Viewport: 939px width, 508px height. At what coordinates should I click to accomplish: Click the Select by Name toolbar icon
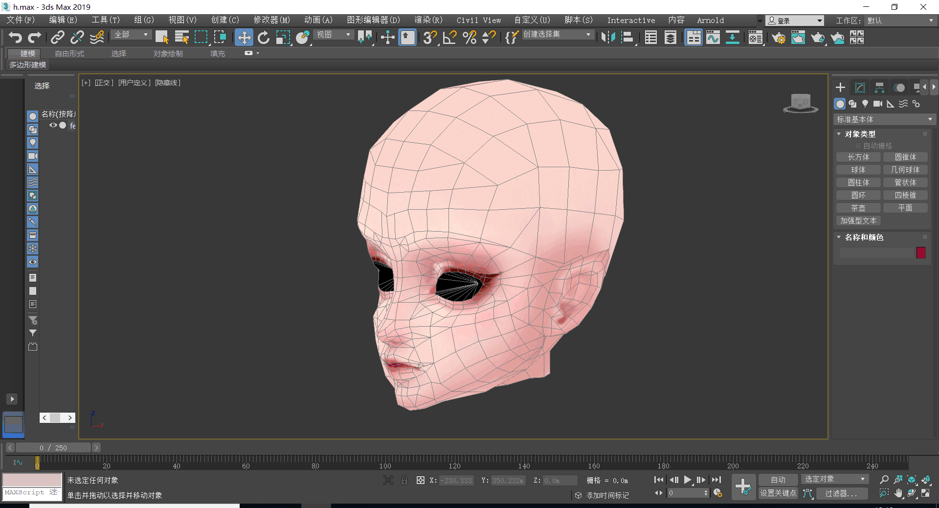[181, 38]
